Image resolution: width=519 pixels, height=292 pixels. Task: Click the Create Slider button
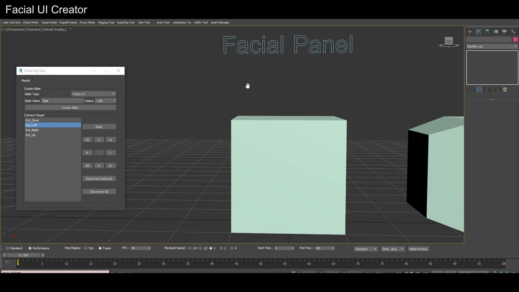[x=70, y=107]
